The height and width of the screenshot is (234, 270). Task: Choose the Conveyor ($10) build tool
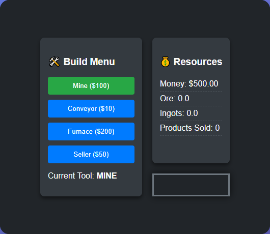[91, 108]
